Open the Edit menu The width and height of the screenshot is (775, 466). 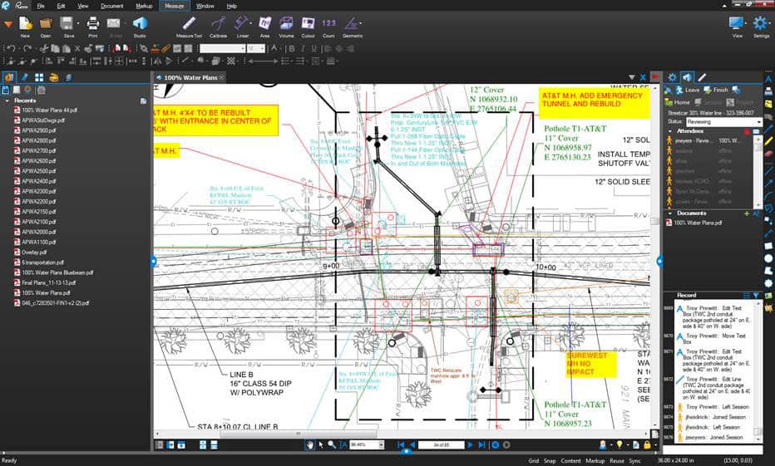point(61,6)
